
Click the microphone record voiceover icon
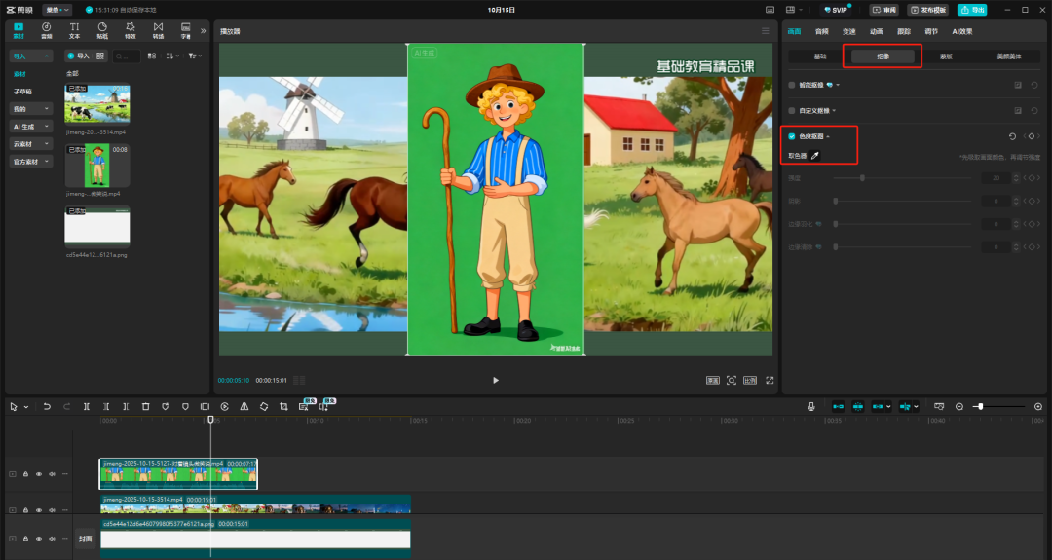[811, 406]
